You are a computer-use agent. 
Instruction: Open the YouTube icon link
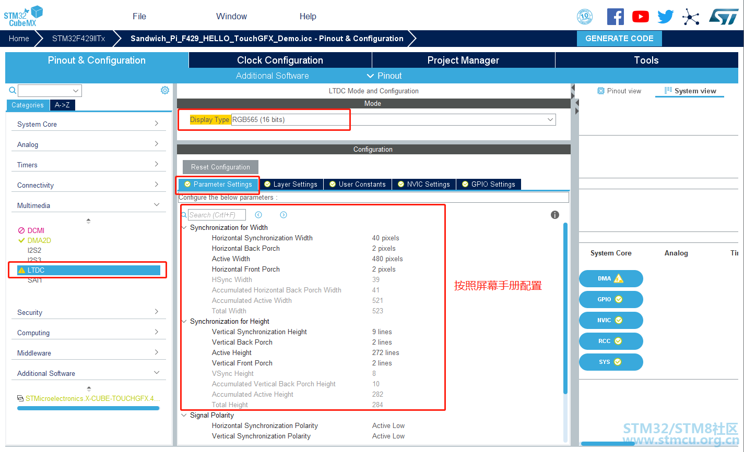tap(641, 17)
